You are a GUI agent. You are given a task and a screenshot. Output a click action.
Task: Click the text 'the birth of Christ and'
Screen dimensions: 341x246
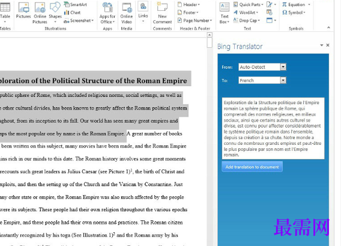click(160, 171)
